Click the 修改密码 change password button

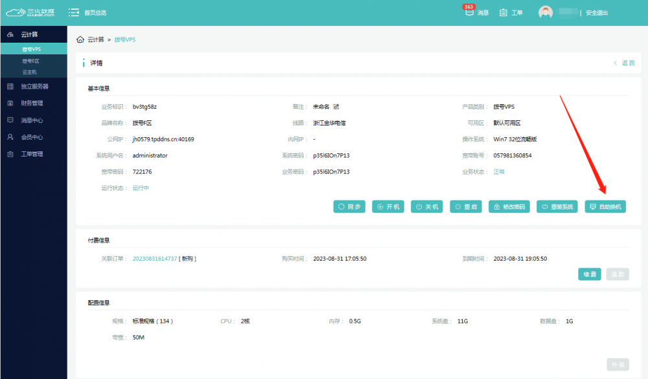coord(509,206)
